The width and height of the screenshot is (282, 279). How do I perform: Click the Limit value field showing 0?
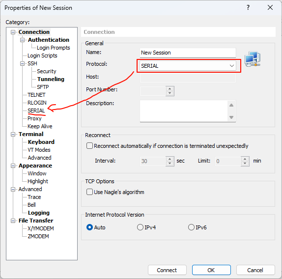pyautogui.click(x=228, y=161)
